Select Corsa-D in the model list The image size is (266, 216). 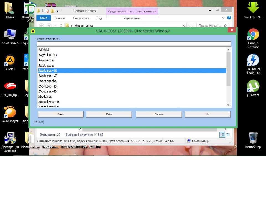point(132,91)
